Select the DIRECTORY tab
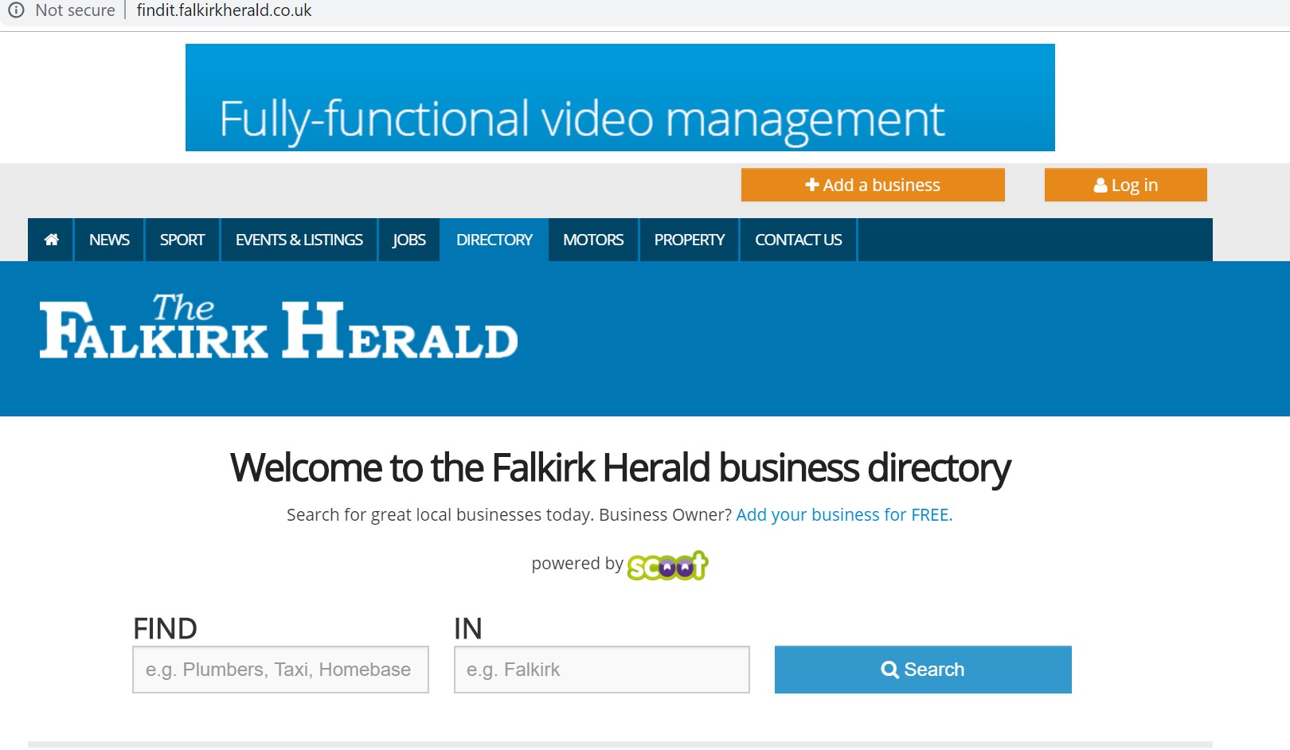 coord(494,240)
